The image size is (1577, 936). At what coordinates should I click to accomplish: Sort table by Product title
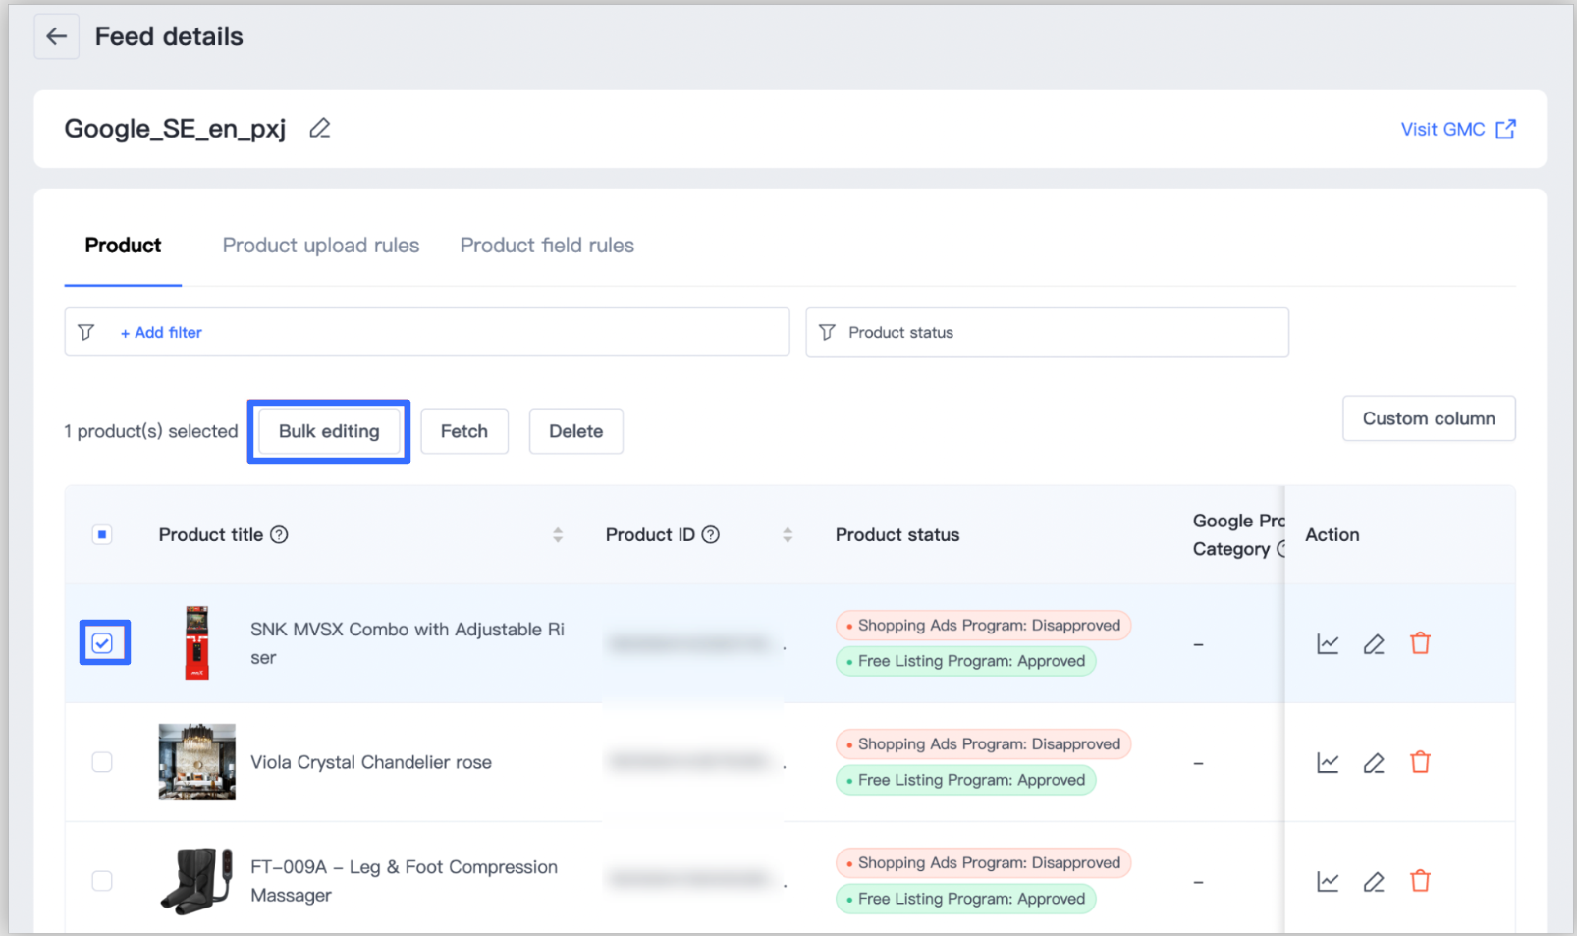(558, 535)
